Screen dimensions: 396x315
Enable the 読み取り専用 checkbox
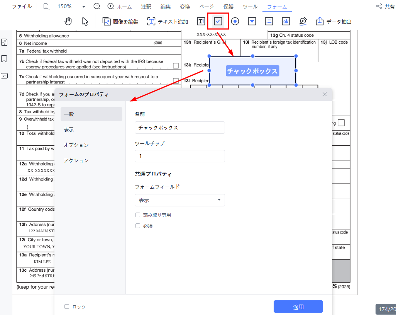(x=138, y=215)
